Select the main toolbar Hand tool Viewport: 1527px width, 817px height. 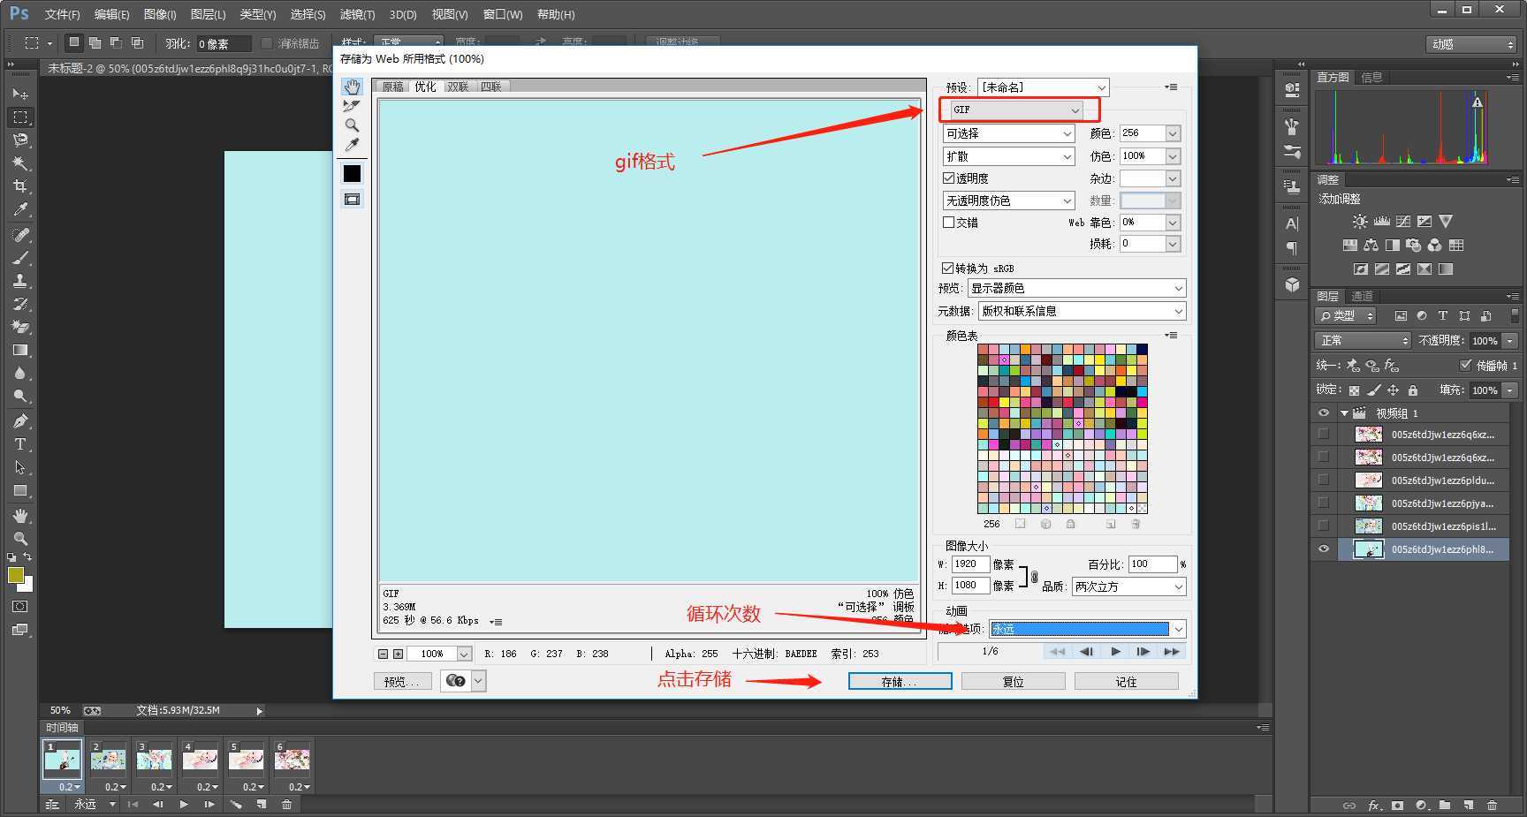coord(20,516)
